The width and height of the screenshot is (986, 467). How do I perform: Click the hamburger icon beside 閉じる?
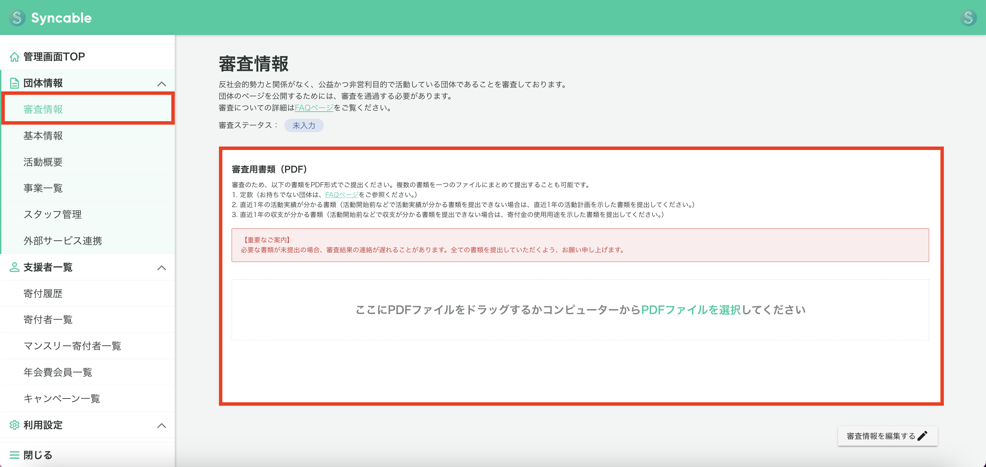click(x=14, y=455)
